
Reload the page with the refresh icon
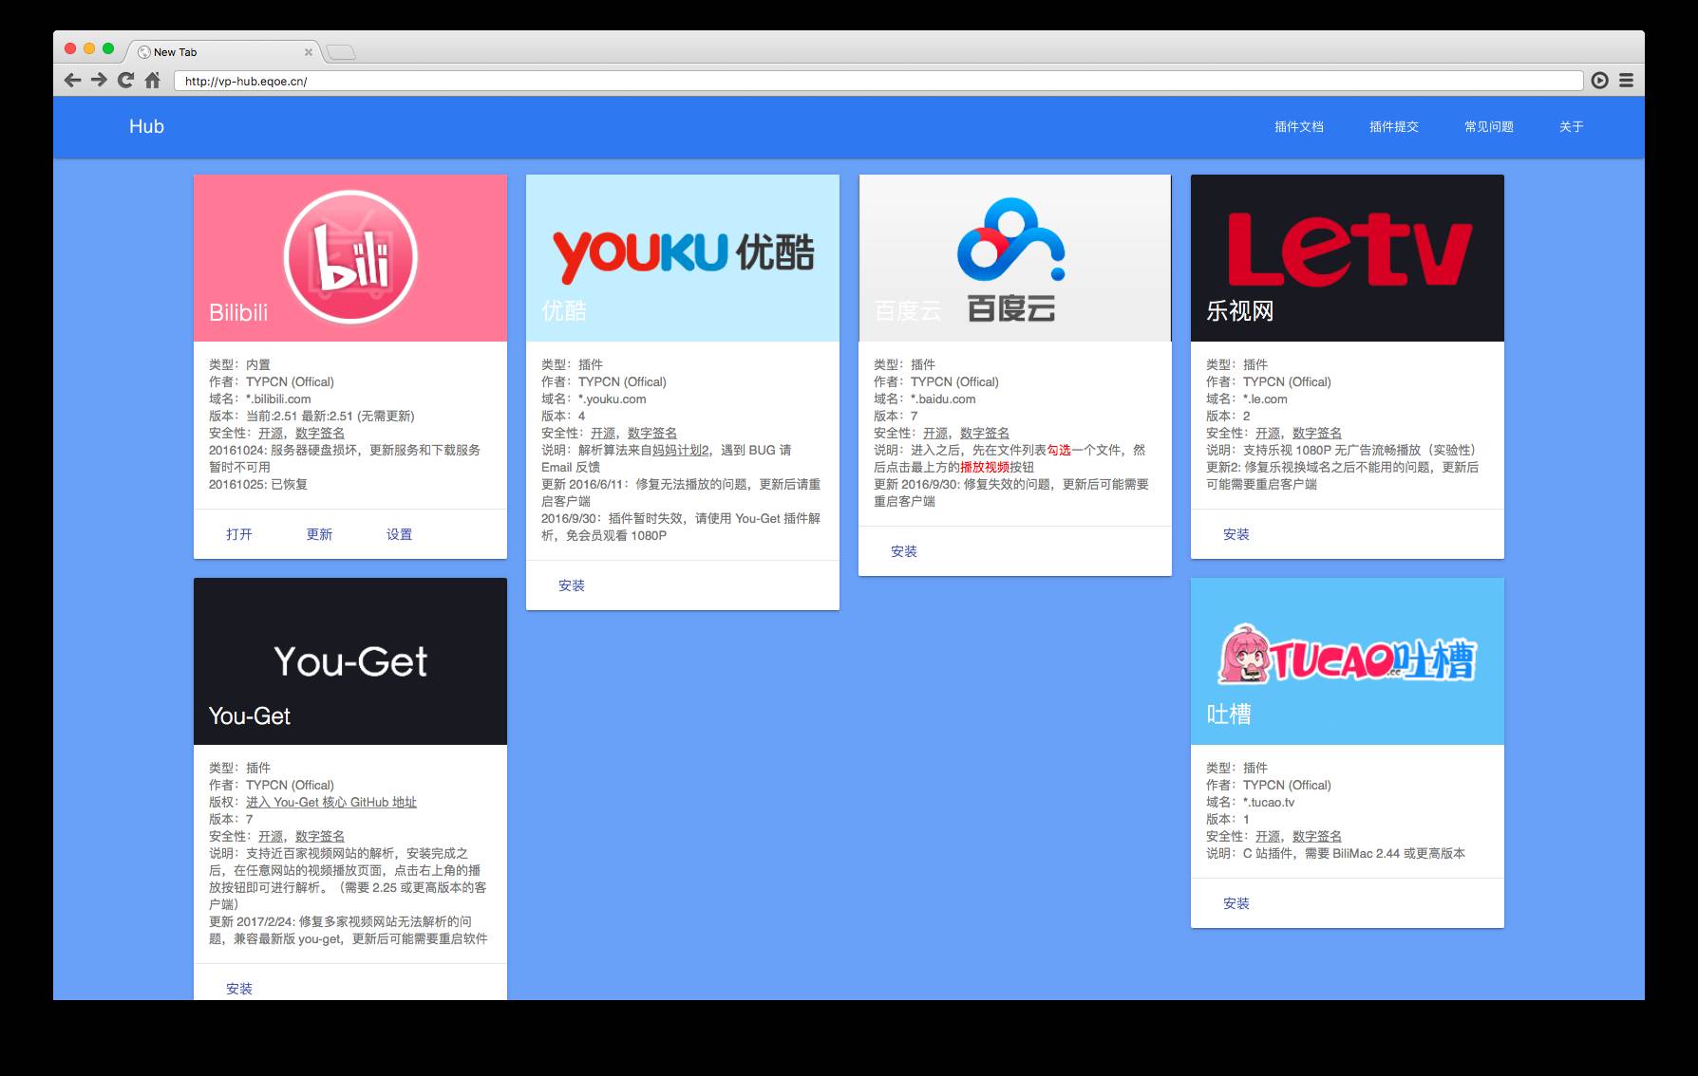(125, 81)
